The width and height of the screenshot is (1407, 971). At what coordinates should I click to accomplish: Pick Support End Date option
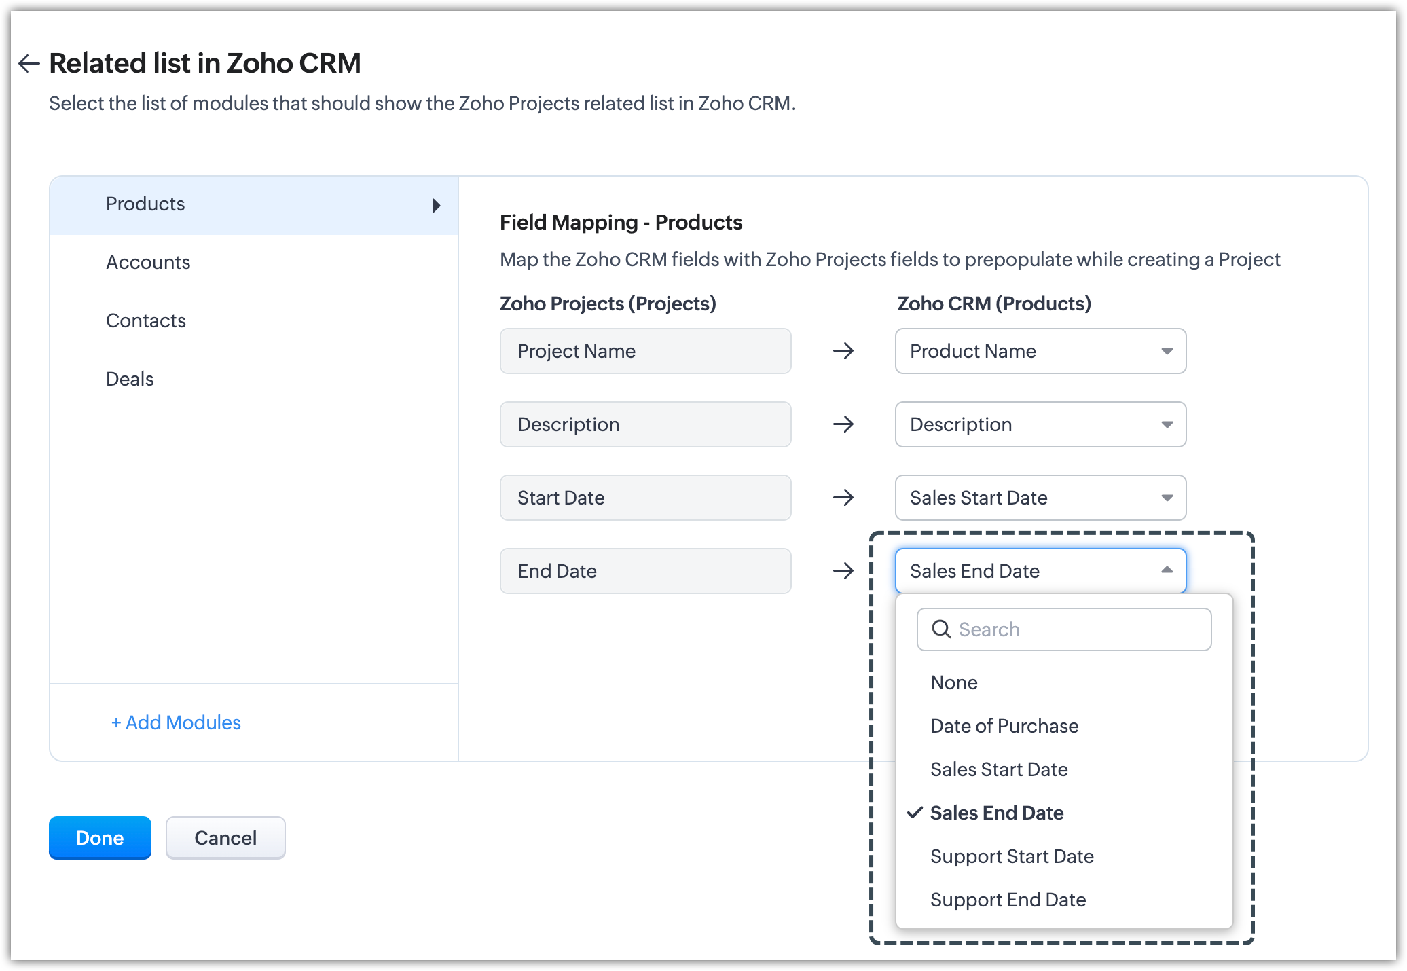tap(1008, 900)
